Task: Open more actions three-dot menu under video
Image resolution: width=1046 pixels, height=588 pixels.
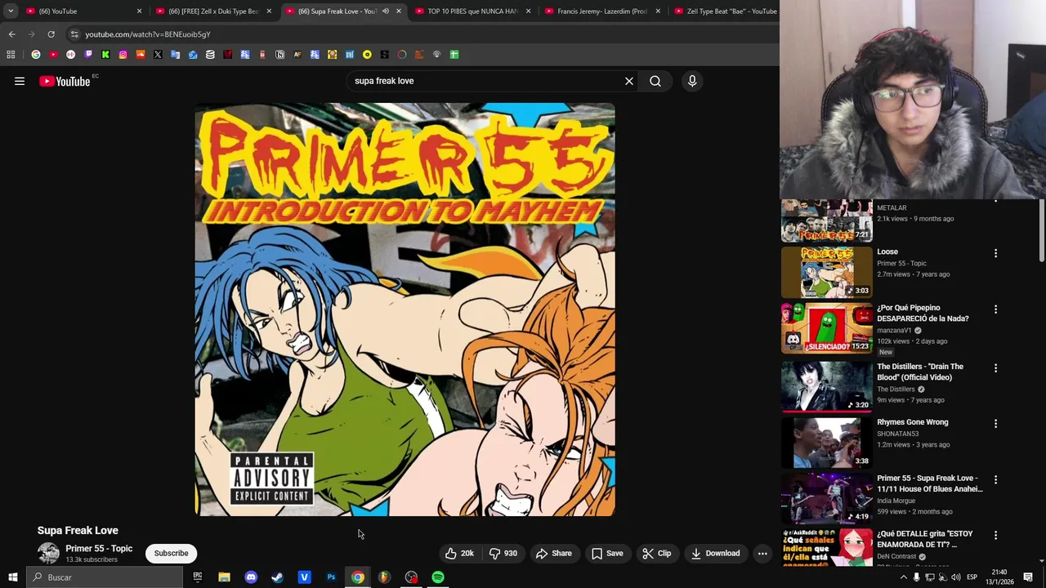Action: coord(762,553)
